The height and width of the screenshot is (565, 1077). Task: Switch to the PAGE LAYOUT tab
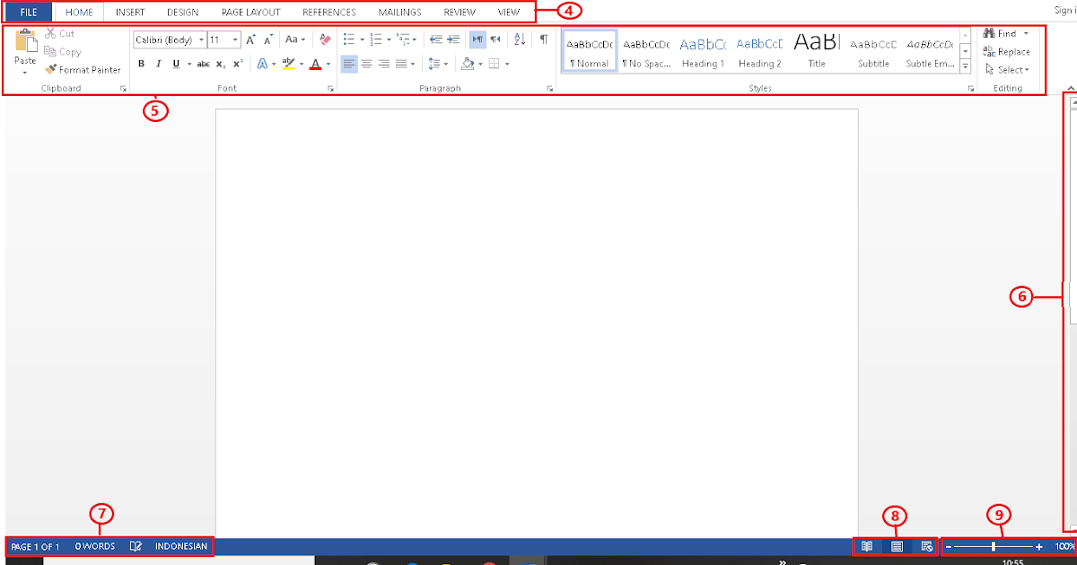pos(250,13)
